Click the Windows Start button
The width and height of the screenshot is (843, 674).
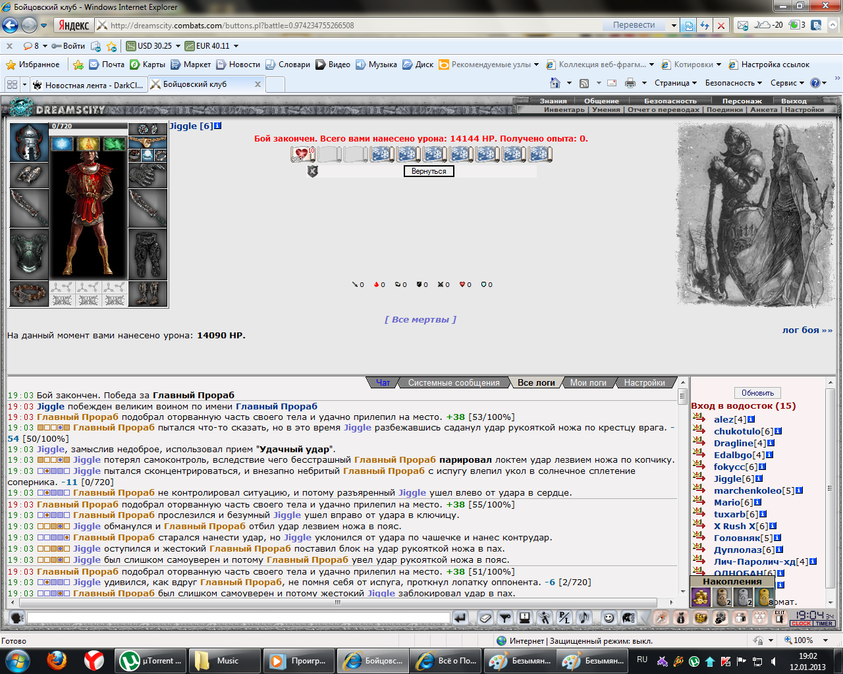coord(17,660)
